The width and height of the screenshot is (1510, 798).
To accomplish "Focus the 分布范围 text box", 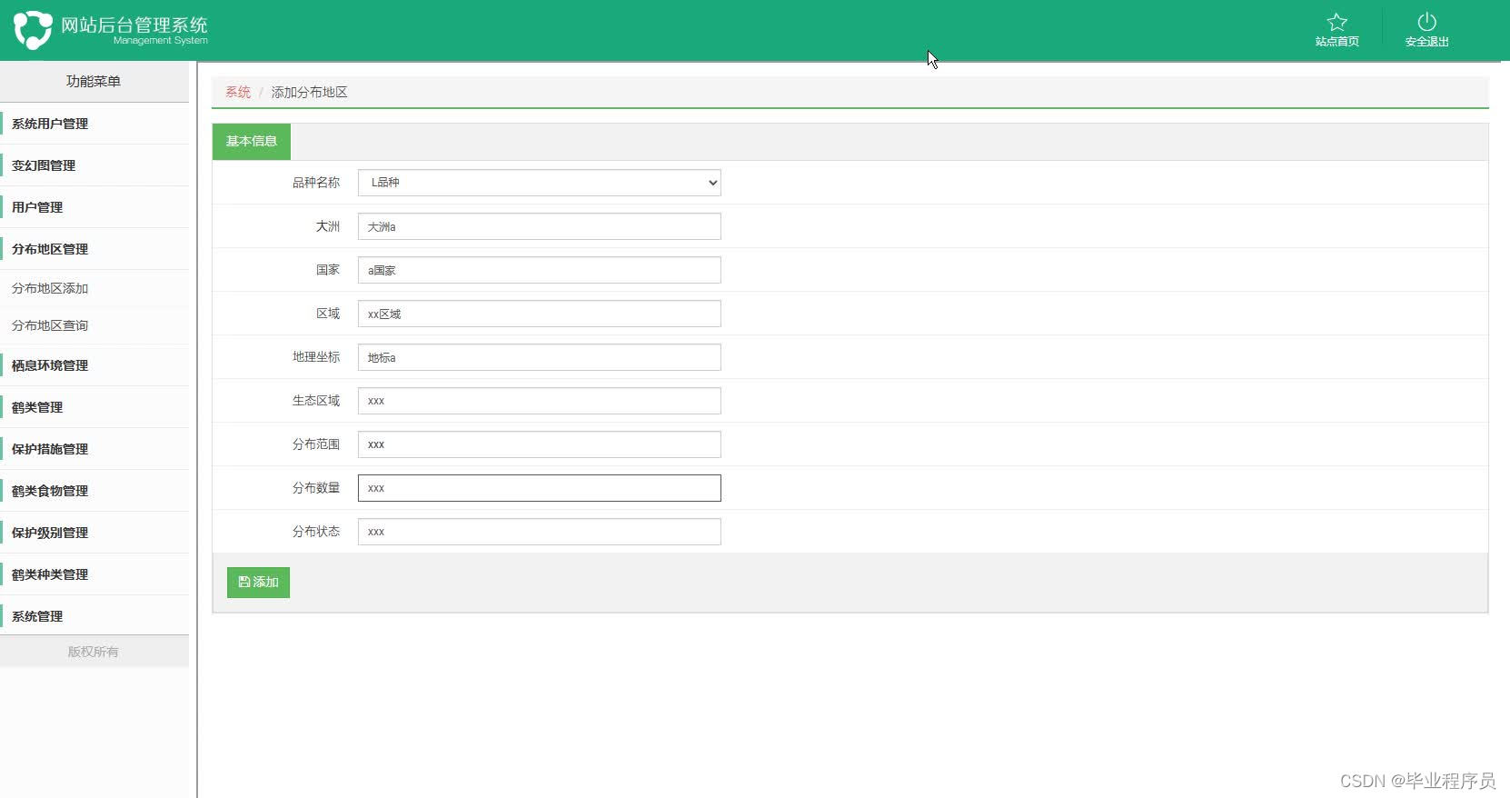I will (540, 444).
